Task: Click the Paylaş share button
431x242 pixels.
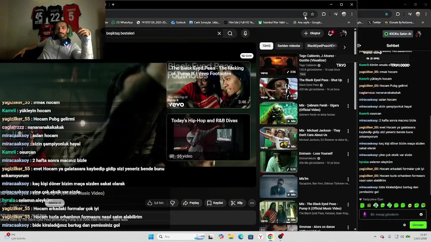Action: click(x=191, y=203)
